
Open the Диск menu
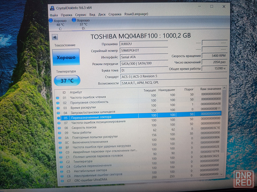pyautogui.click(x=102, y=15)
